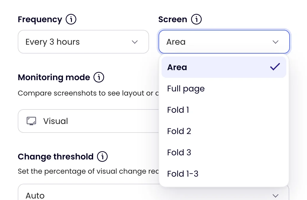307x200 pixels.
Task: Choose Fold 3 from the Screen list
Action: [224, 153]
